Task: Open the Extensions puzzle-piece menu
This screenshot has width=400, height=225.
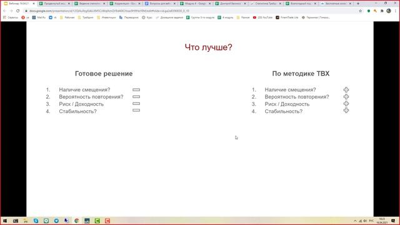Action: pos(382,11)
